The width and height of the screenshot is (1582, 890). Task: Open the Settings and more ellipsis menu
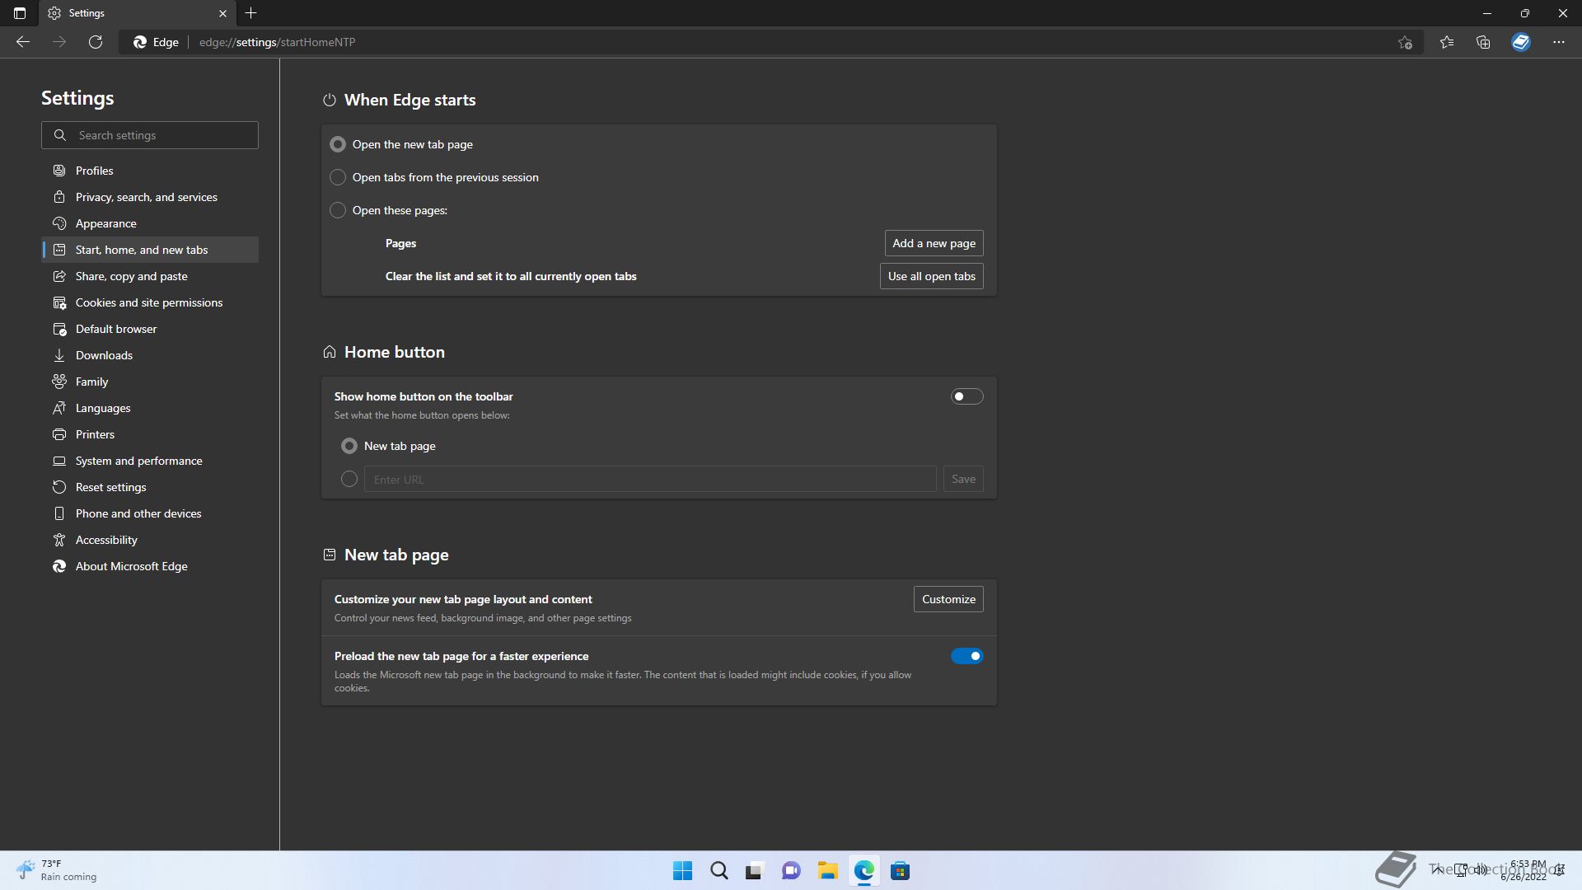(1558, 42)
